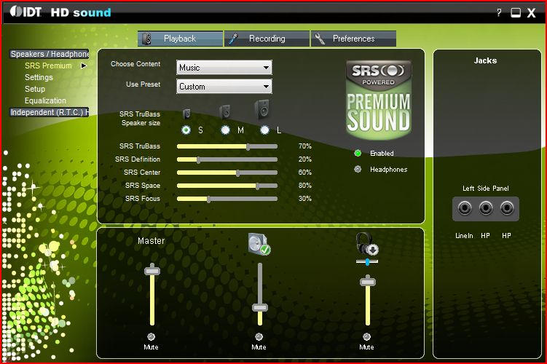Click the Playback speaker icon
The image size is (547, 364).
tap(147, 39)
